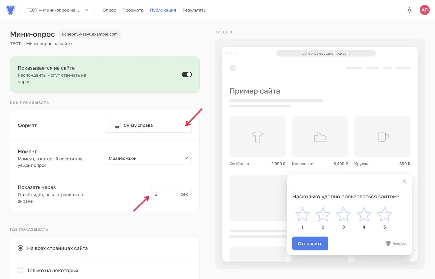Image resolution: width=435 pixels, height=279 pixels.
Task: Rate 4 stars in the preview survey
Action: click(x=364, y=214)
